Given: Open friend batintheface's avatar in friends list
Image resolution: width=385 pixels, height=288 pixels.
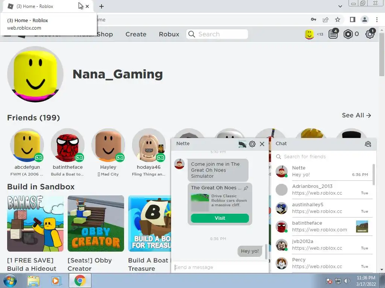Looking at the screenshot, I should pos(68,145).
